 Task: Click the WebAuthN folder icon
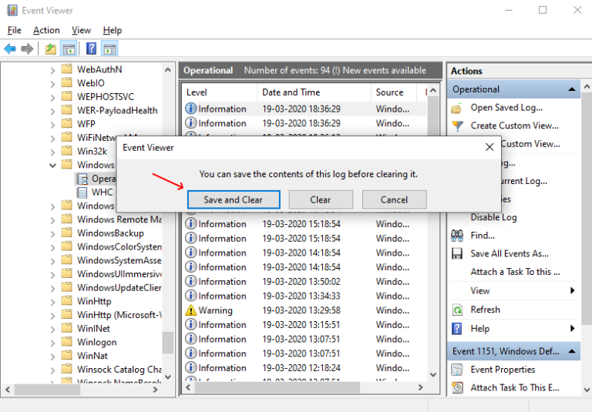tap(67, 69)
